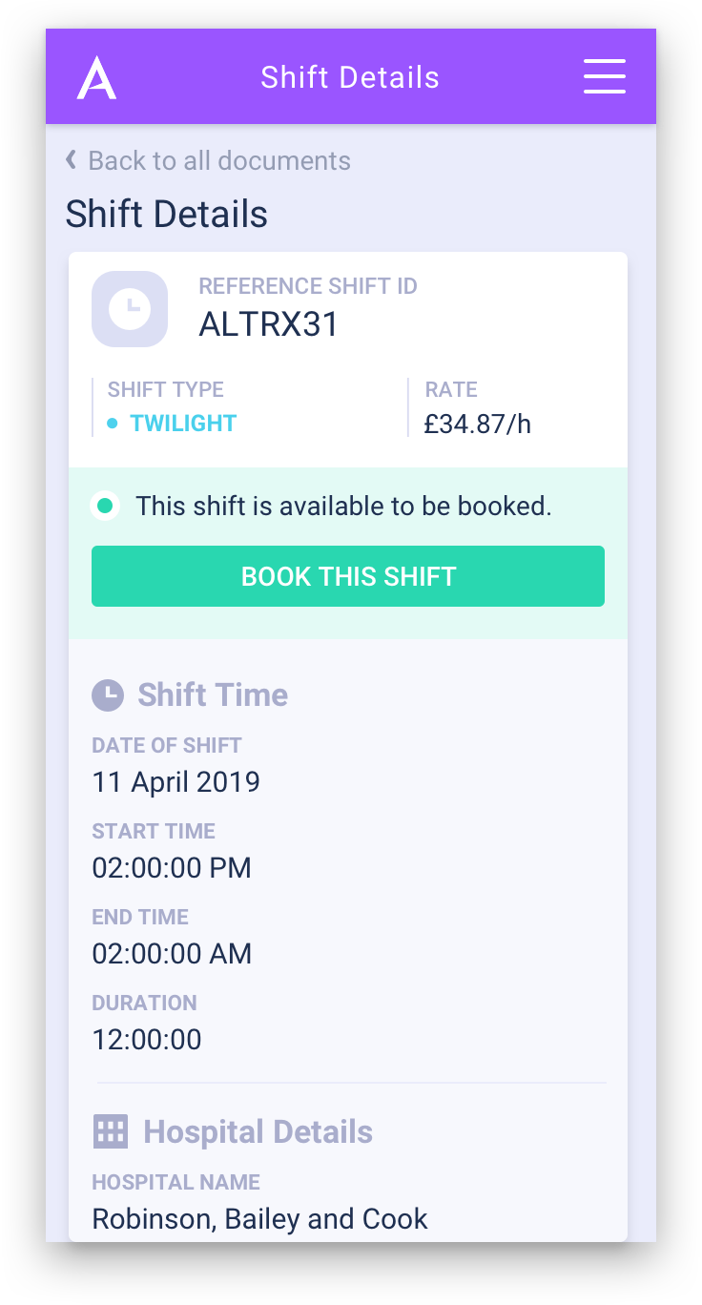702x1305 pixels.
Task: Click the clock icon beside shift ID
Action: pyautogui.click(x=130, y=308)
